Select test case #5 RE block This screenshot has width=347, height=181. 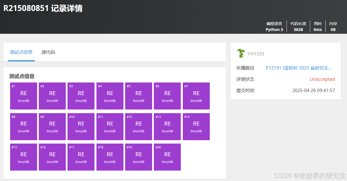[139, 96]
